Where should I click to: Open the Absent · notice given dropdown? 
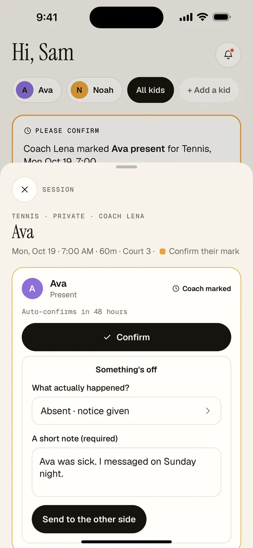coord(126,411)
